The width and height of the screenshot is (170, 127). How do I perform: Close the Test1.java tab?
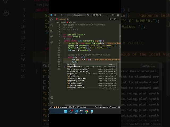pos(68,19)
